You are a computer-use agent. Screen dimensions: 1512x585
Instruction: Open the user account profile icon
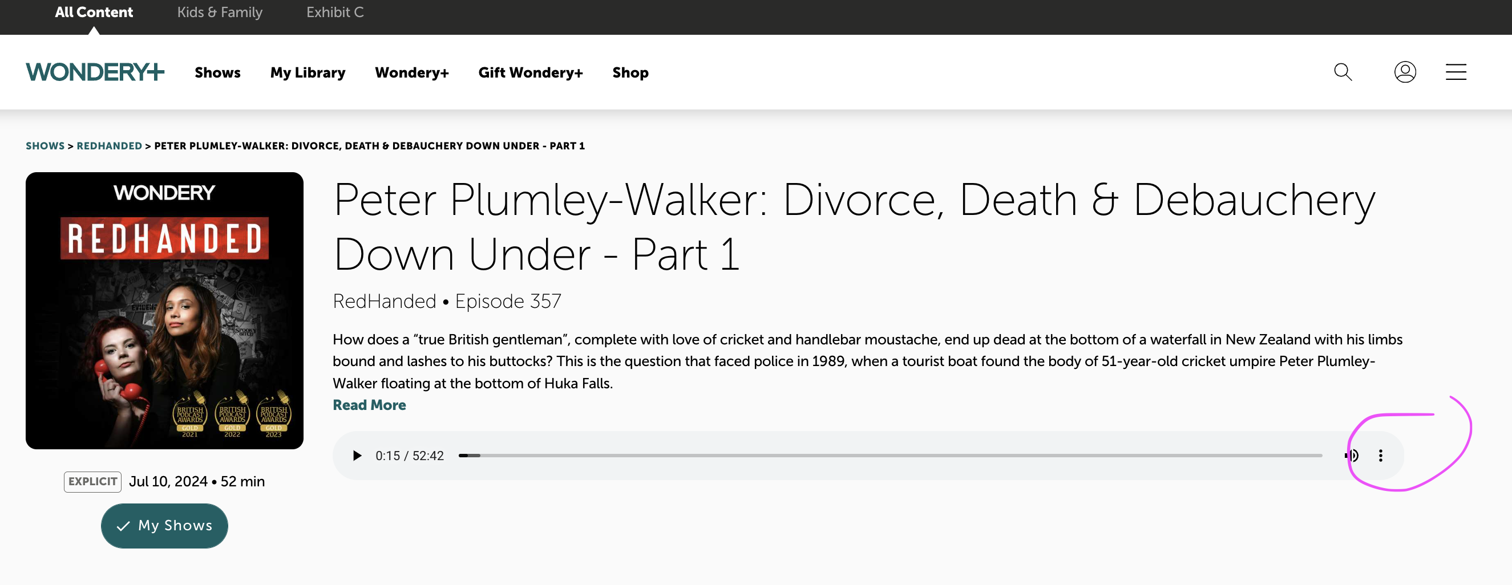(x=1405, y=72)
